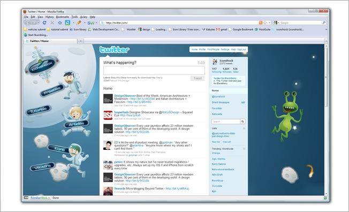The width and height of the screenshot is (349, 212).
Task: Click Change under Trending Worldwide
Action: coord(216,153)
